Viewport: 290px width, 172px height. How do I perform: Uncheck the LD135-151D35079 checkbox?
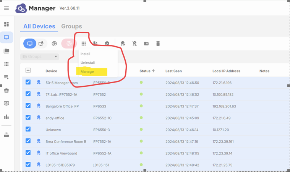pyautogui.click(x=28, y=164)
